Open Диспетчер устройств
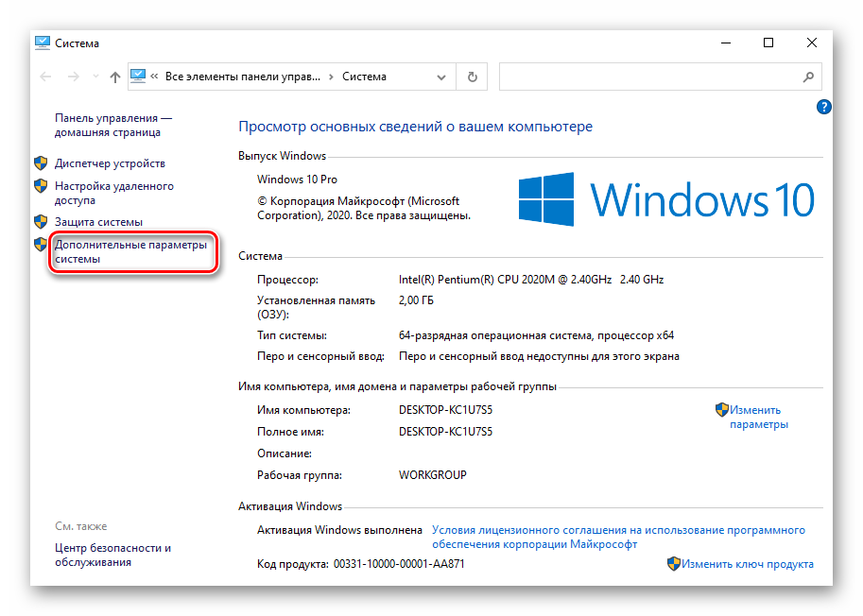This screenshot has width=863, height=616. (110, 163)
